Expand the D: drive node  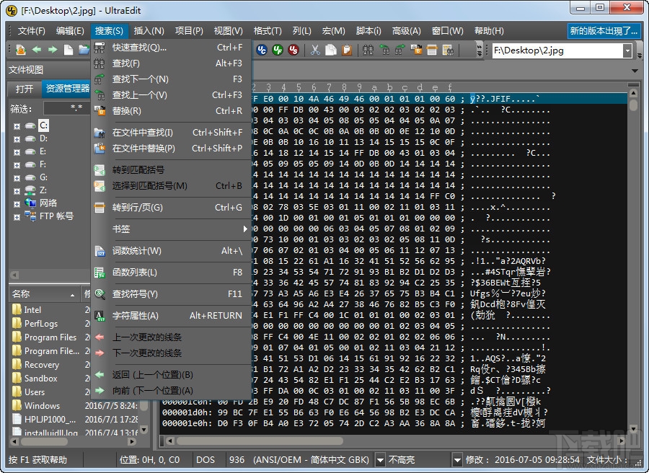click(17, 139)
